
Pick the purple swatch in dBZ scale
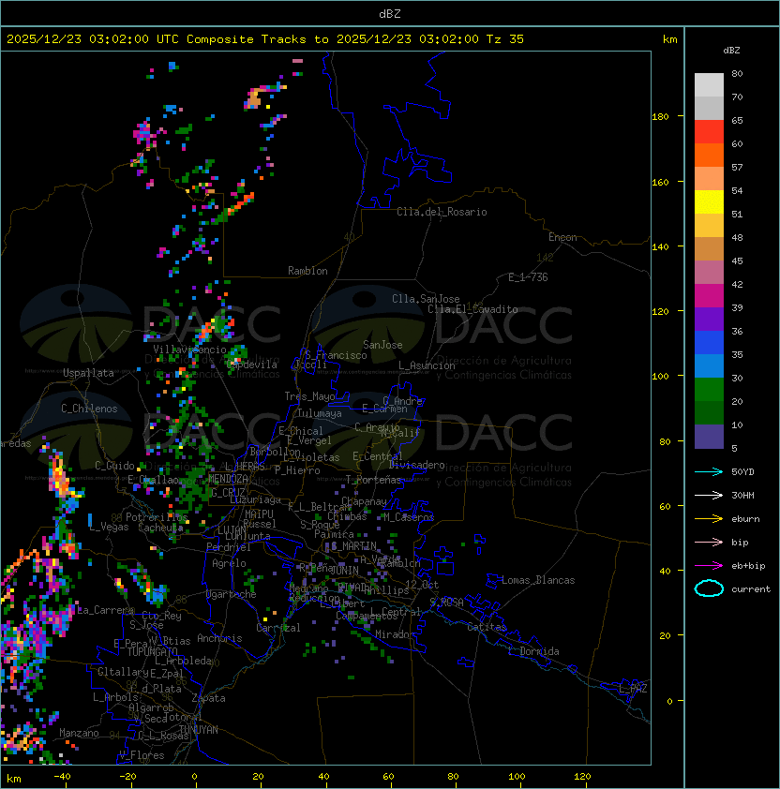point(709,320)
